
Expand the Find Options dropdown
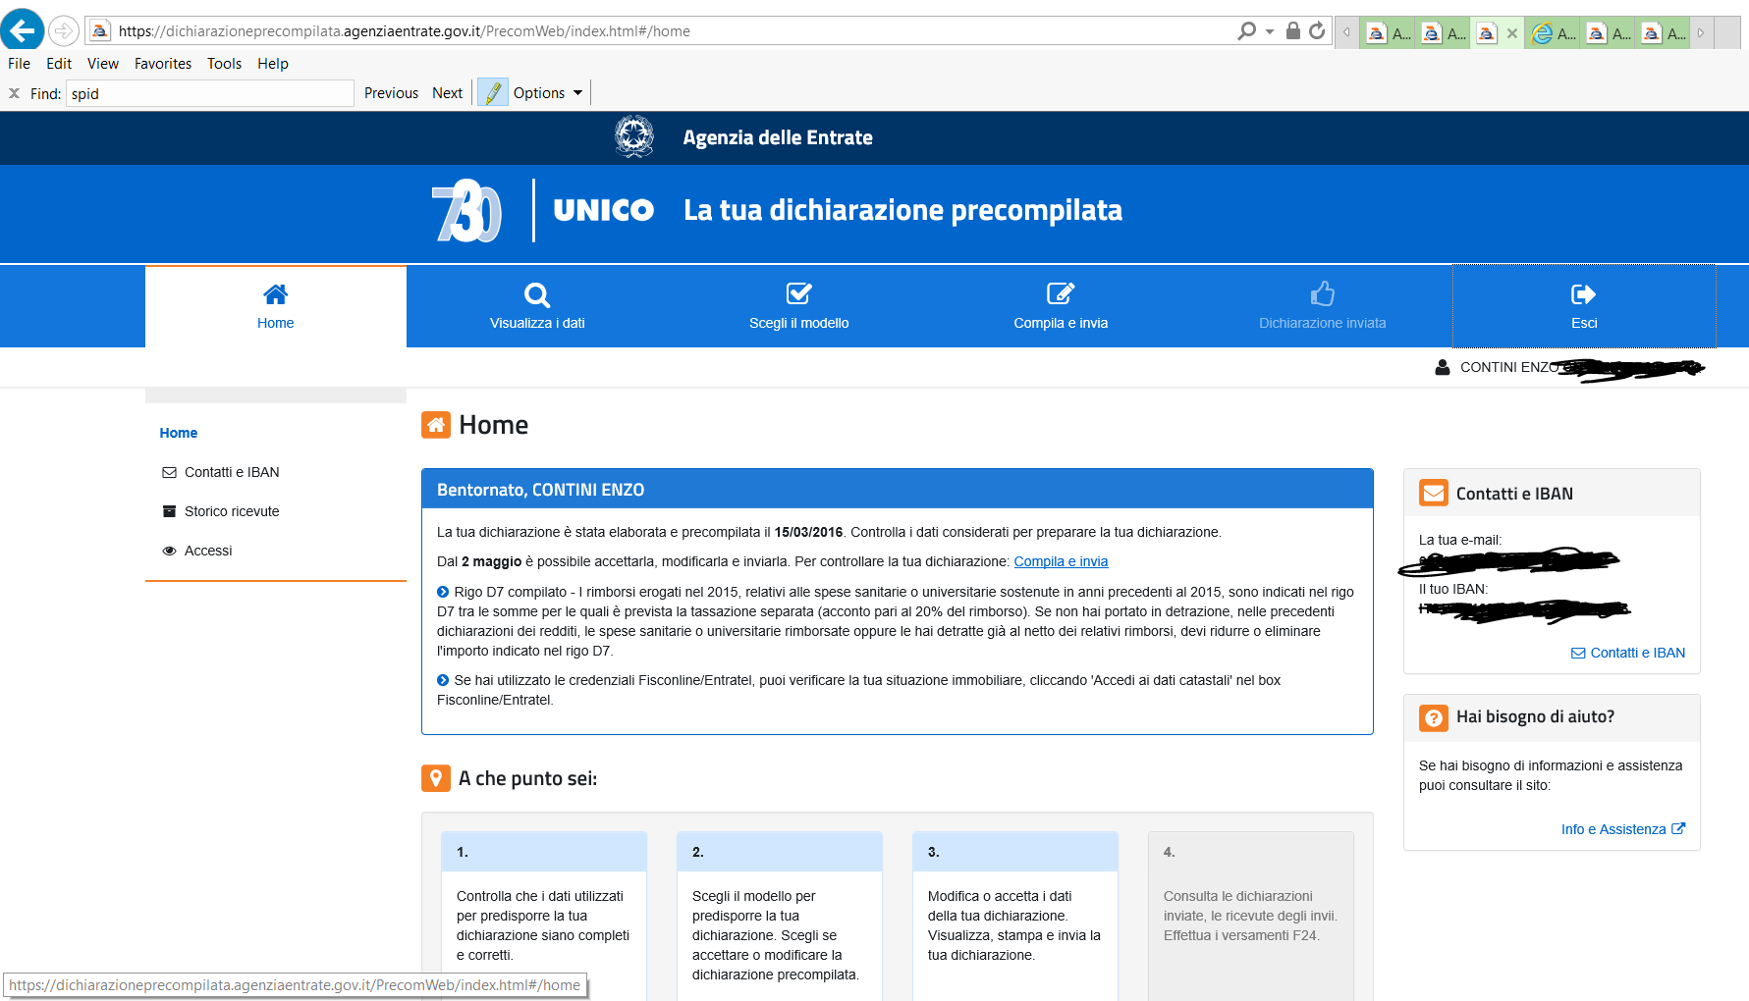pyautogui.click(x=577, y=93)
